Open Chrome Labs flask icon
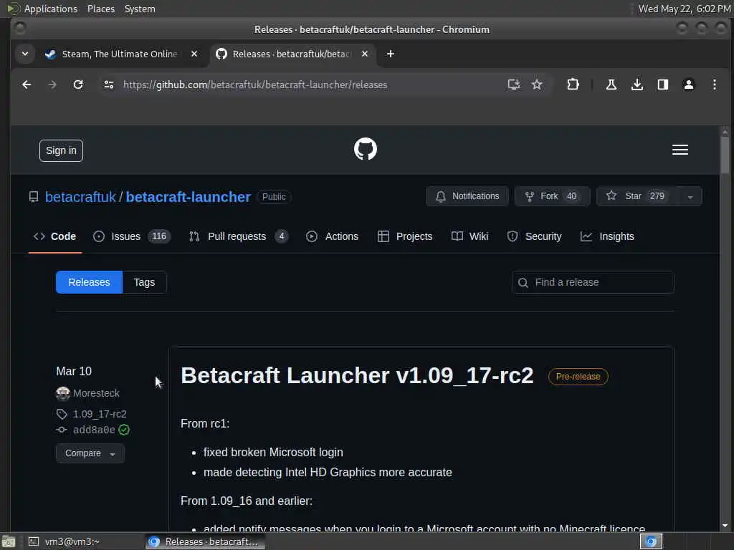 click(x=611, y=85)
